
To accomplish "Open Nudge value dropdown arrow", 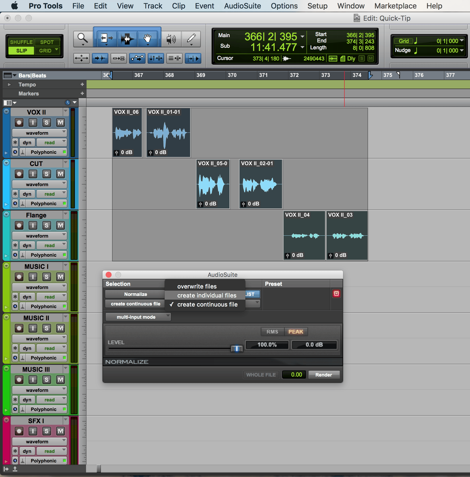I will pos(462,50).
